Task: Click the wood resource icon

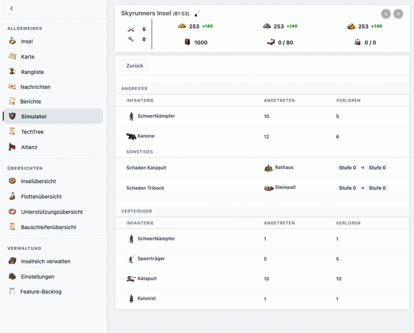Action: click(351, 26)
